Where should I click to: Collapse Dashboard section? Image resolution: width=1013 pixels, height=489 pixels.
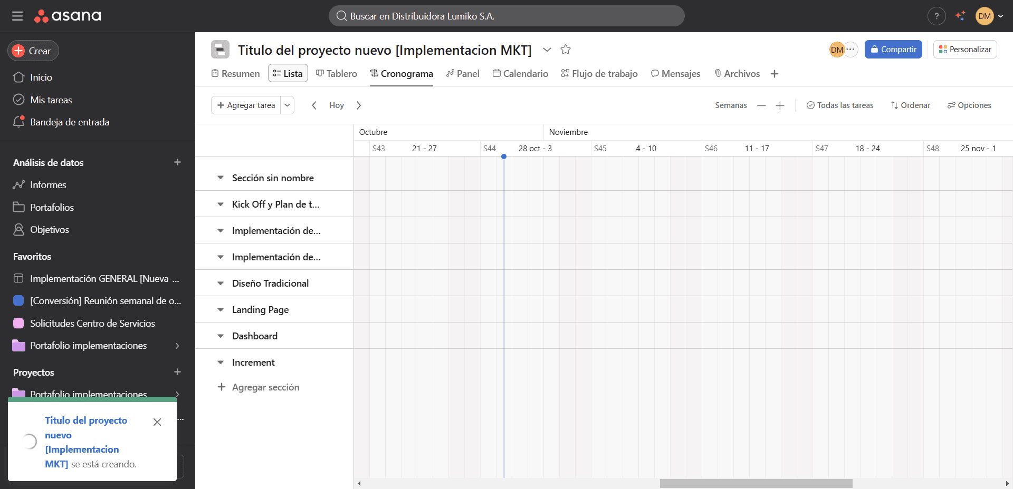[221, 336]
